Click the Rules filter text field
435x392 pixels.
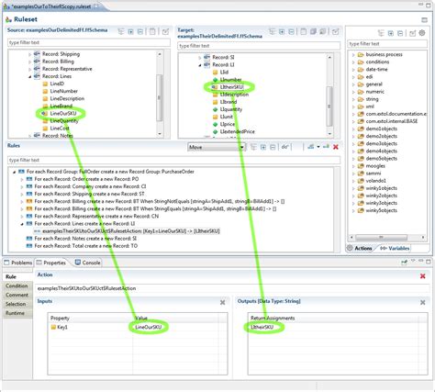tap(173, 160)
